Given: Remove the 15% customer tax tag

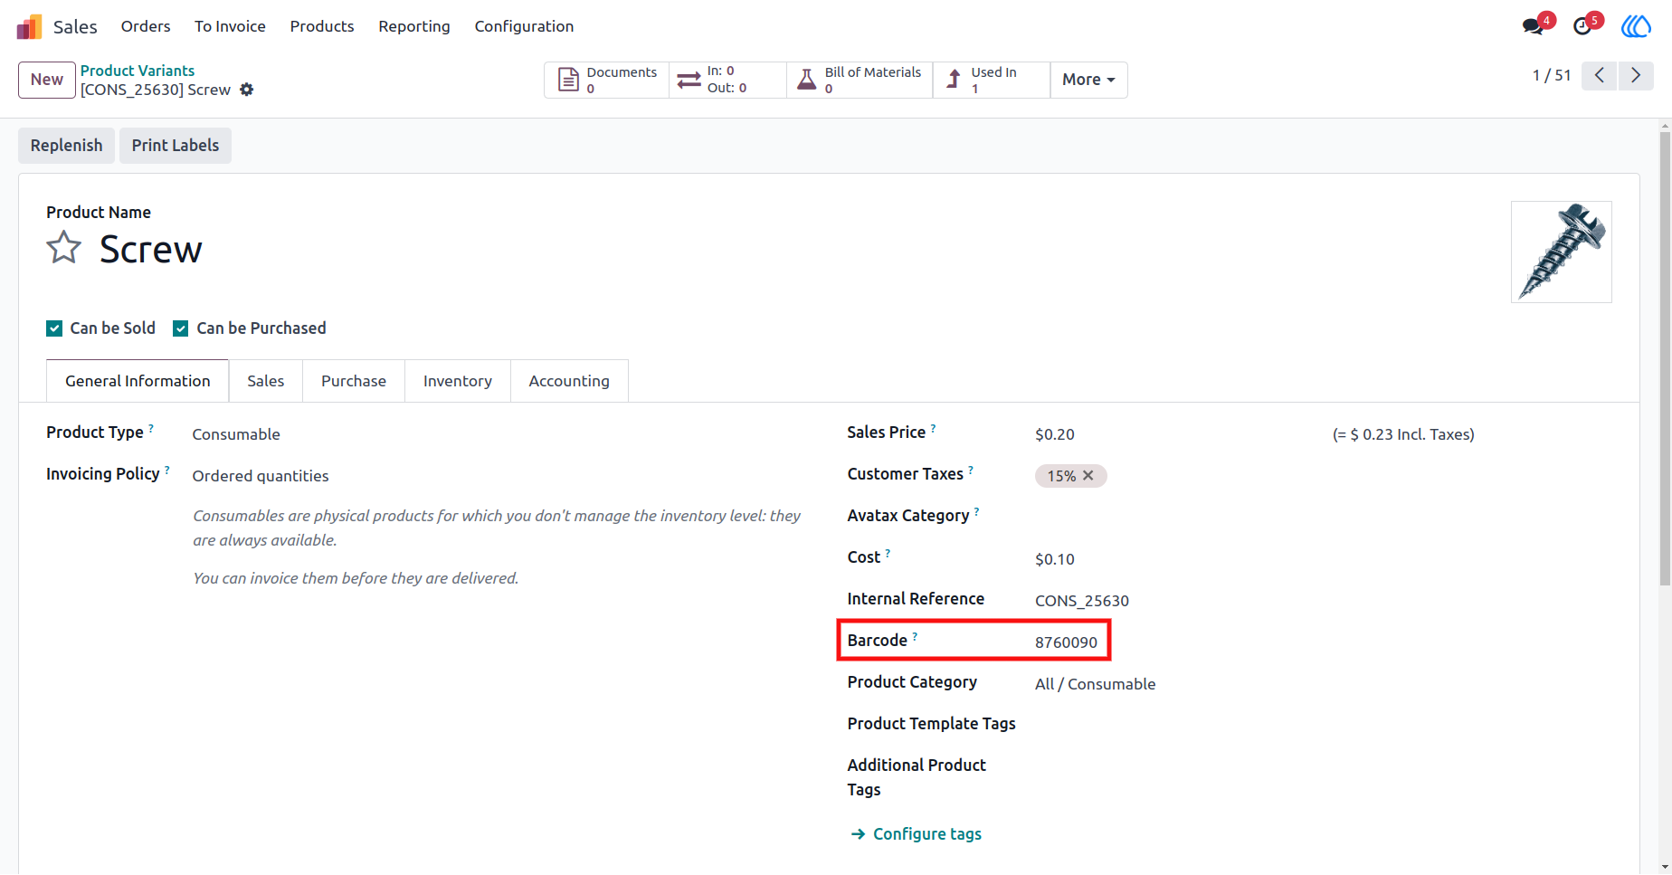Looking at the screenshot, I should point(1088,475).
